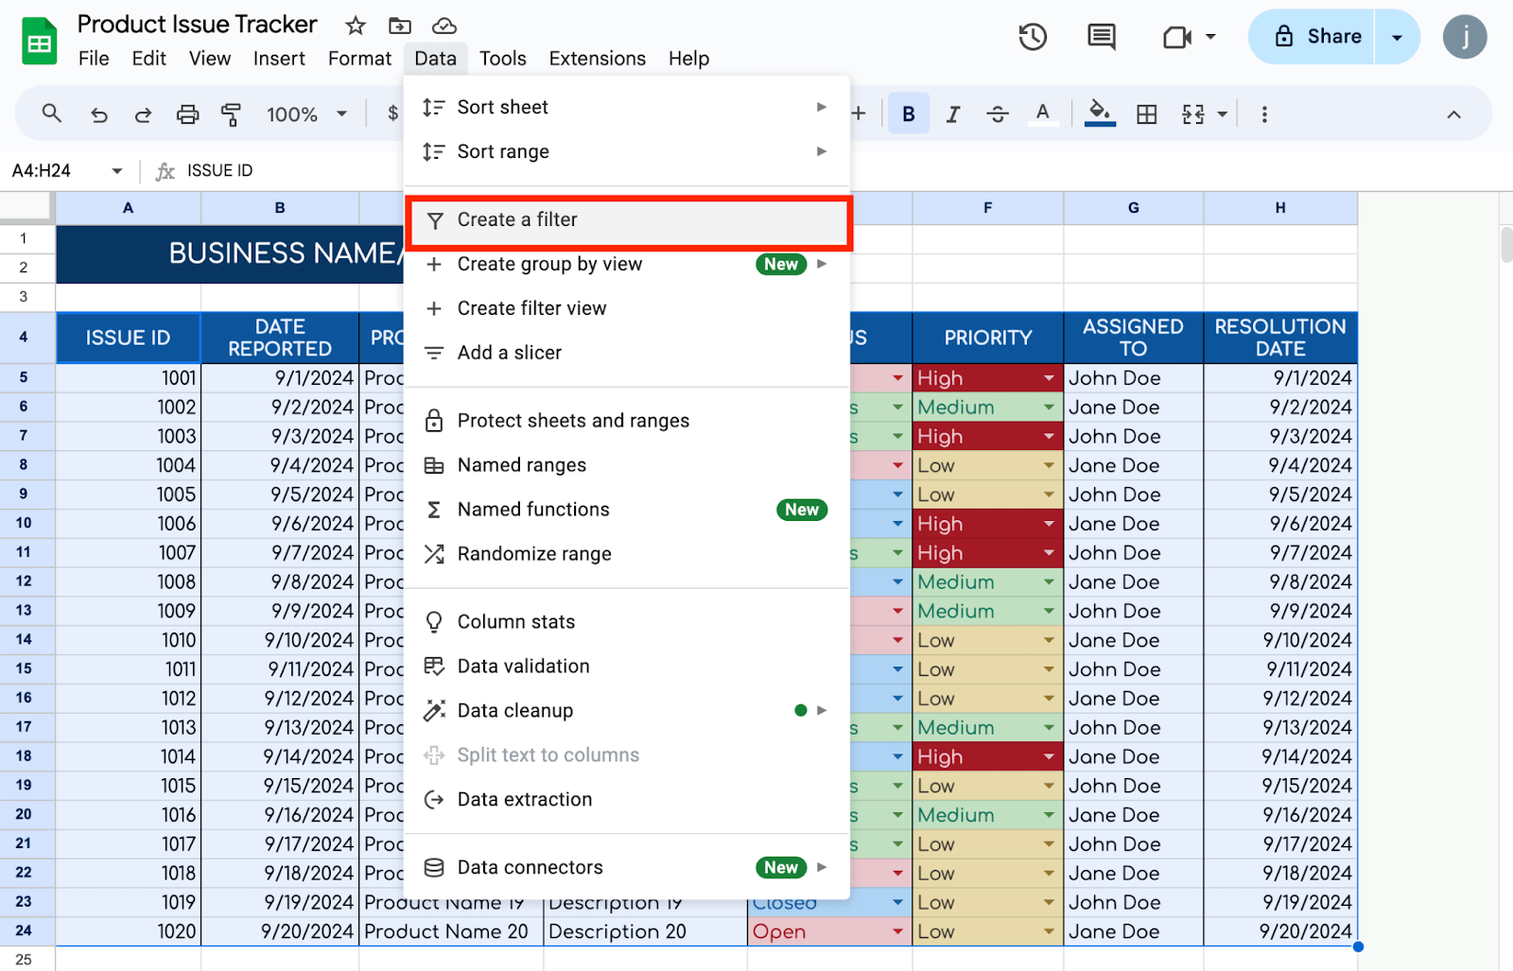
Task: Click the print icon in toolbar
Action: (x=187, y=114)
